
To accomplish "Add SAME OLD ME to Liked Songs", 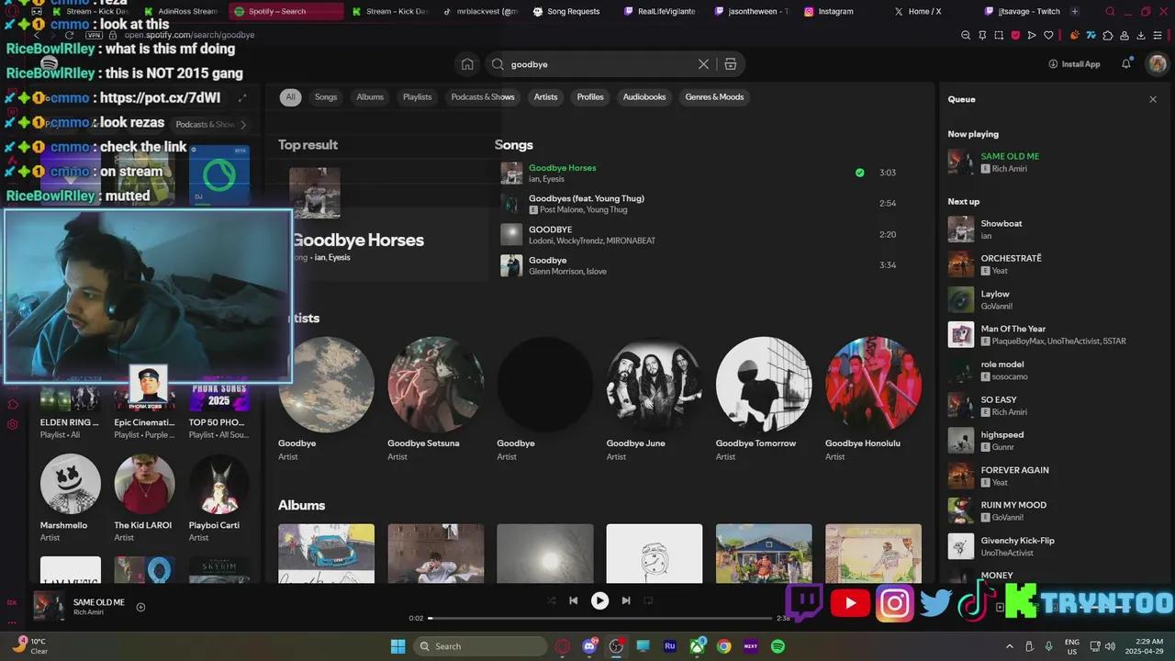I will point(140,607).
